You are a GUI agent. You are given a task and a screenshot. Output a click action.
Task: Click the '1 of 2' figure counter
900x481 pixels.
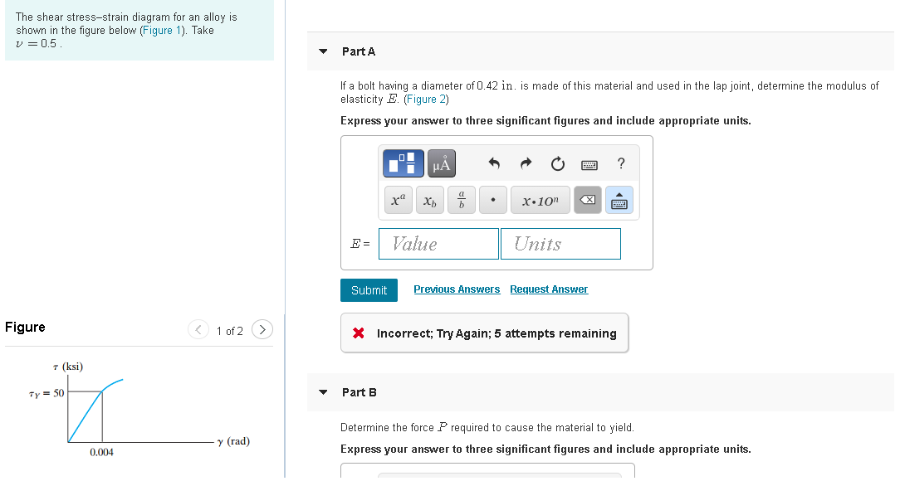[230, 332]
